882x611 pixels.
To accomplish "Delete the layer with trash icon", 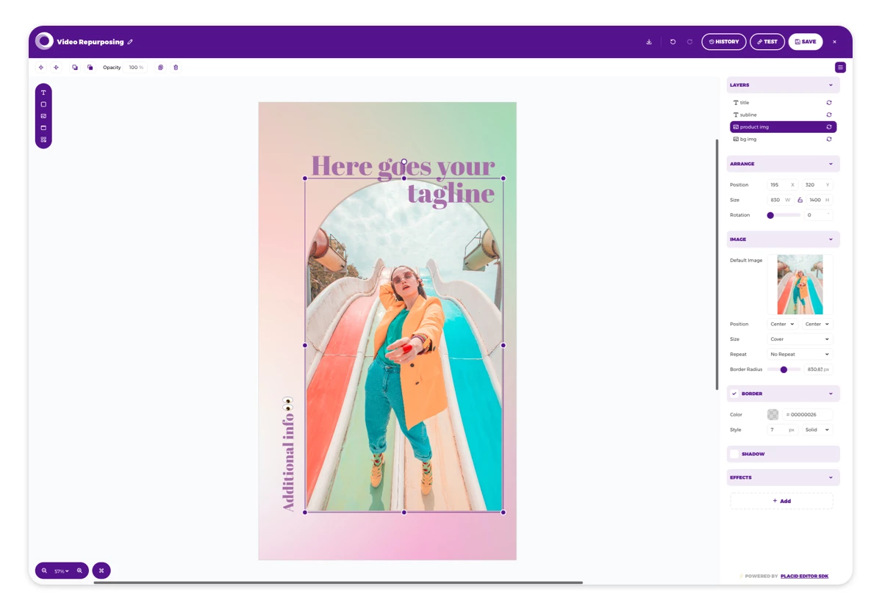I will point(176,68).
